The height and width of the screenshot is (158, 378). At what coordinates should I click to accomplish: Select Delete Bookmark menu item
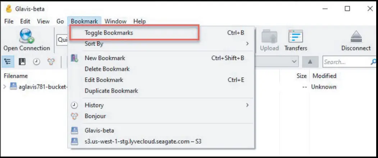pos(107,69)
